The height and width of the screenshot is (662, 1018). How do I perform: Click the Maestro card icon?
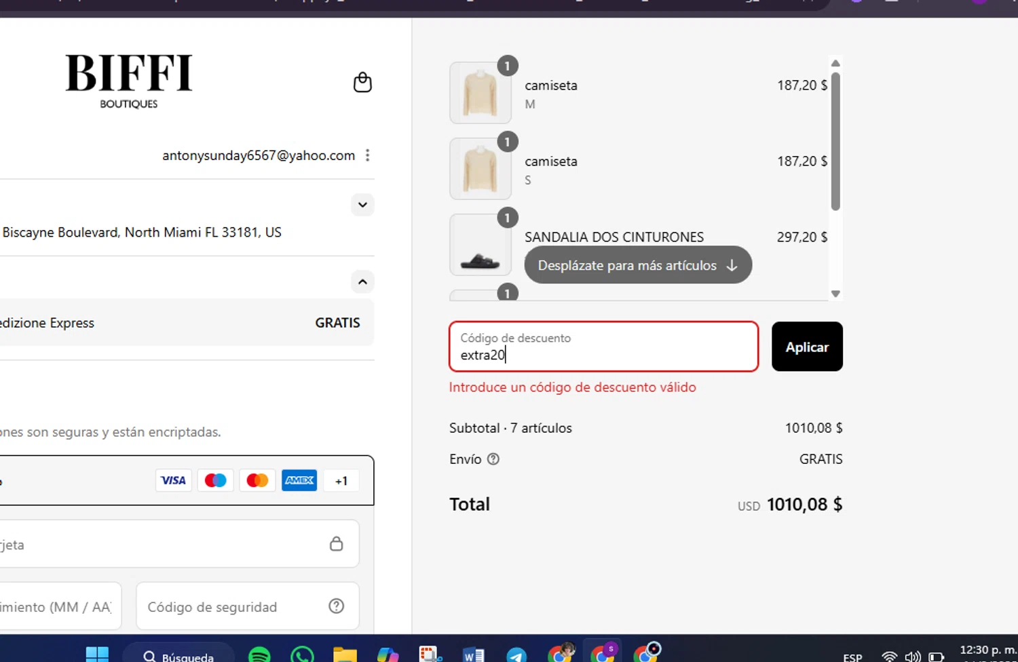click(x=215, y=480)
